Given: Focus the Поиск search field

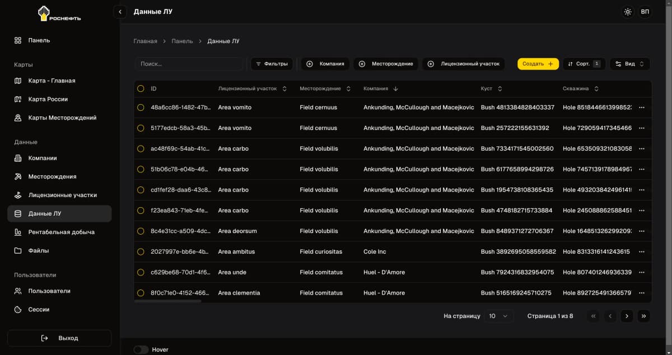Looking at the screenshot, I should tap(189, 64).
